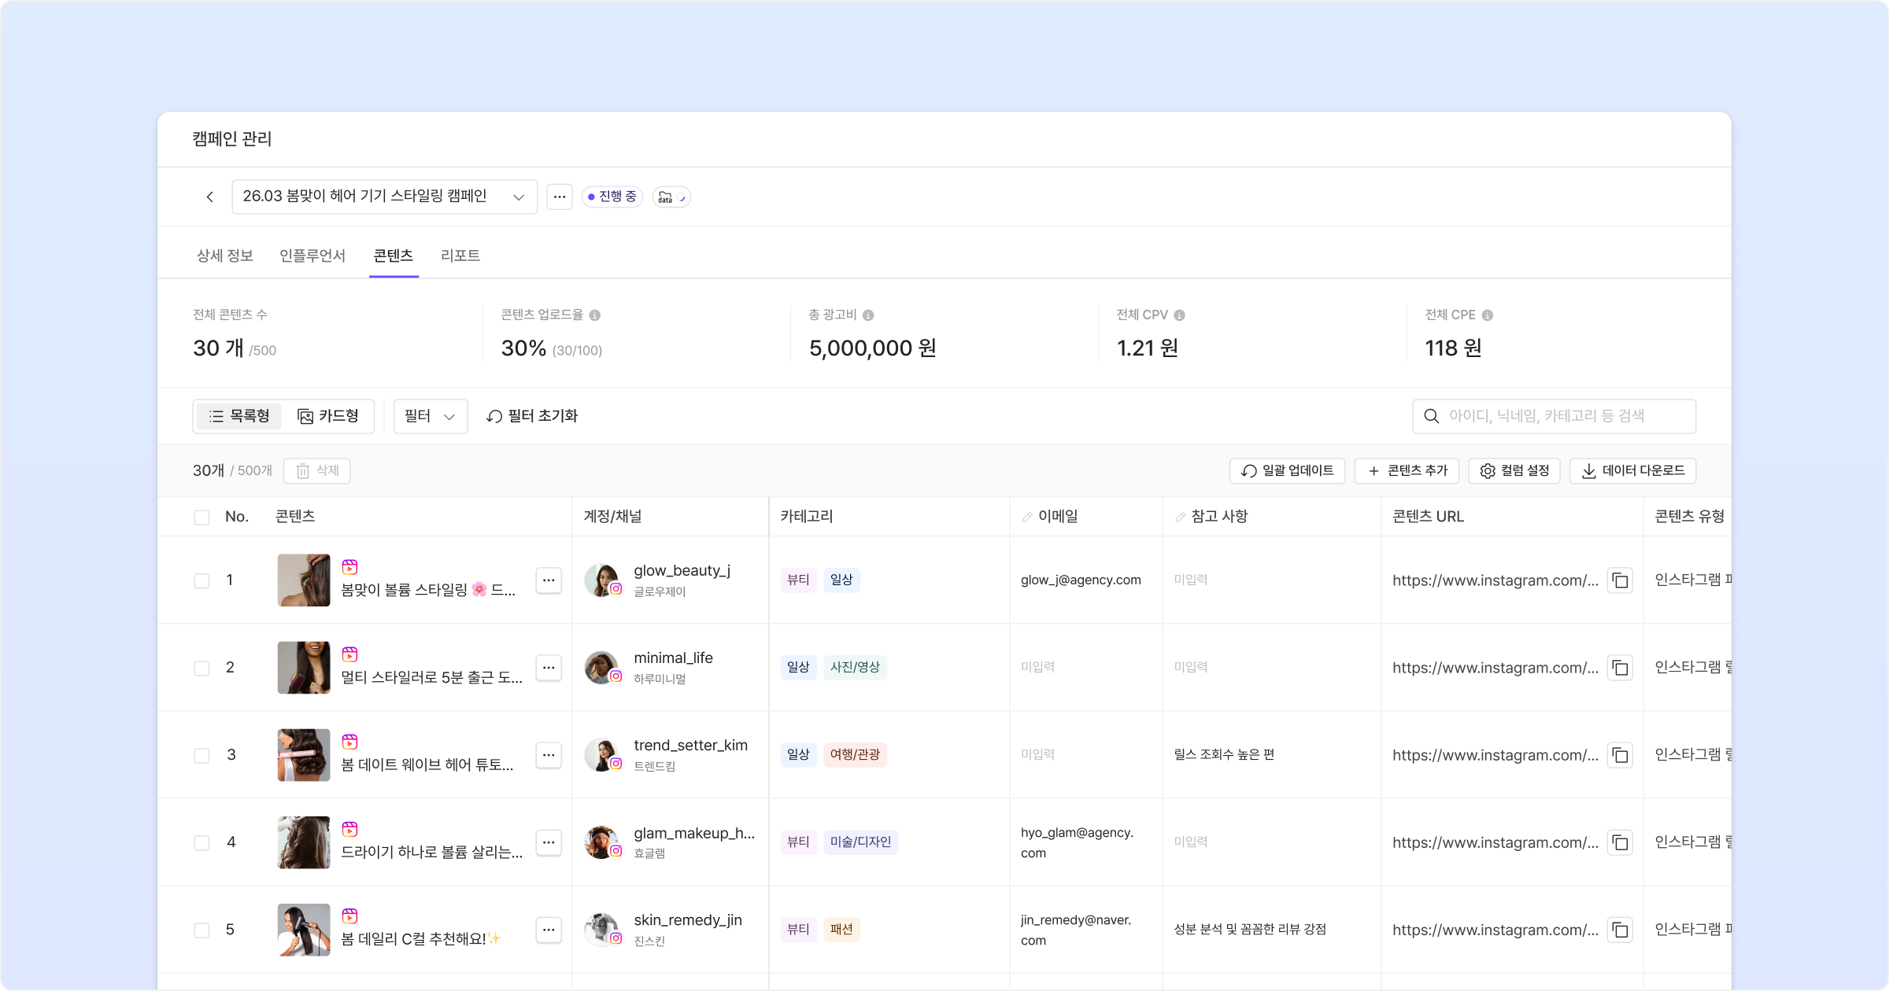
Task: Open the three-dot menu beside the campaign dropdown
Action: click(x=560, y=197)
